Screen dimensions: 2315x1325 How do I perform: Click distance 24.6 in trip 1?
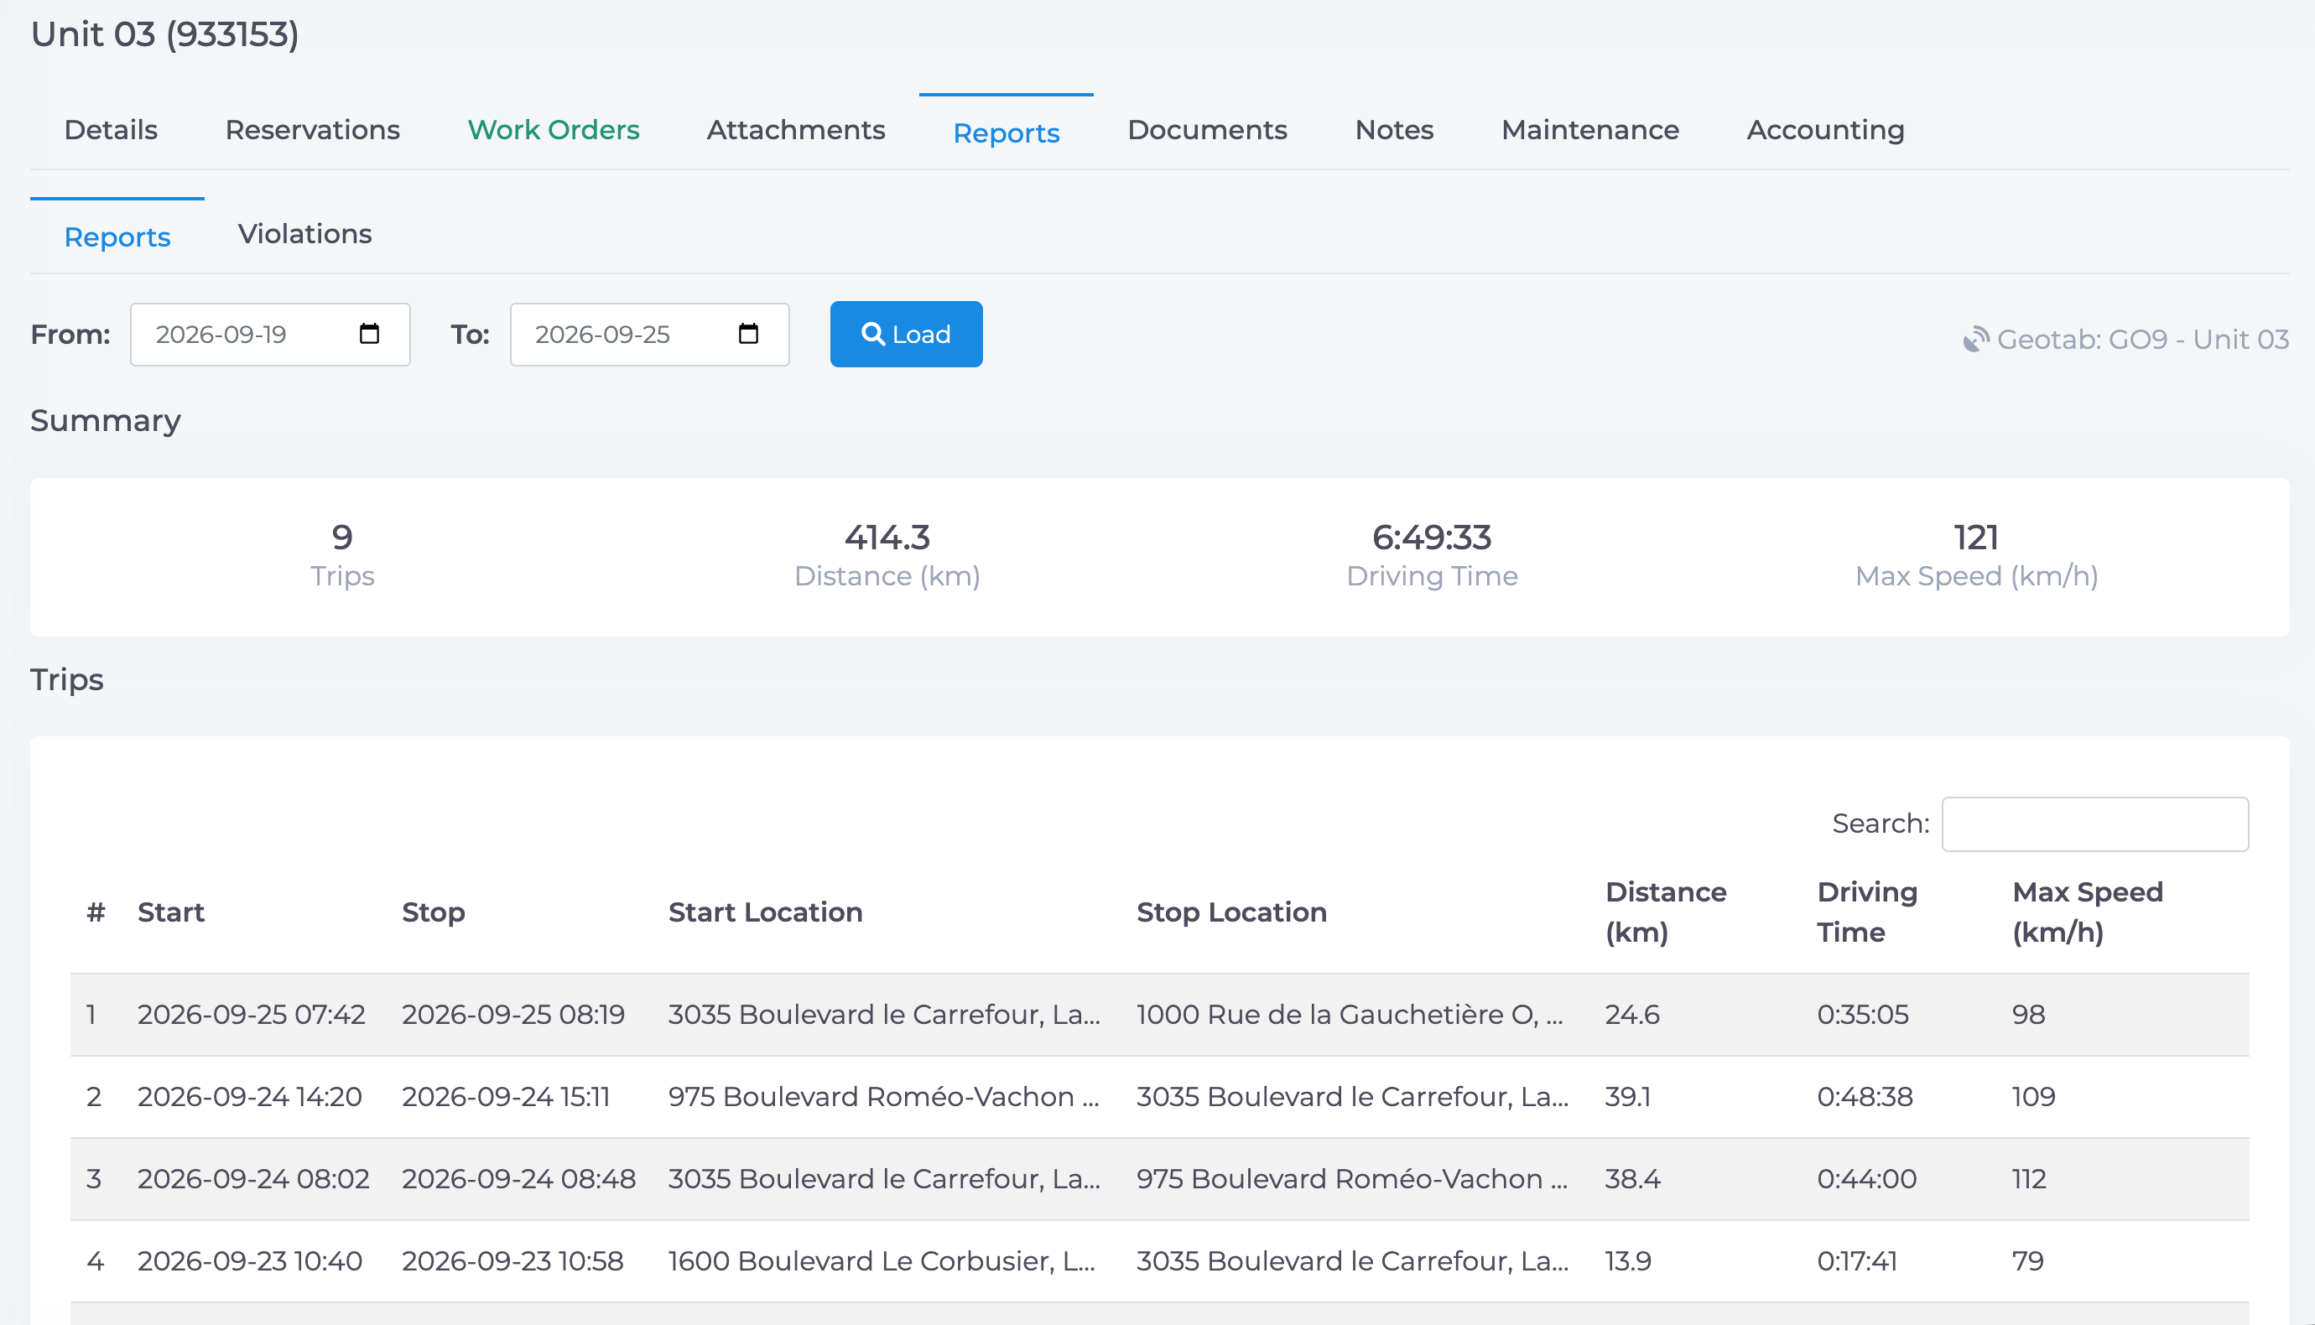[x=1631, y=1015]
